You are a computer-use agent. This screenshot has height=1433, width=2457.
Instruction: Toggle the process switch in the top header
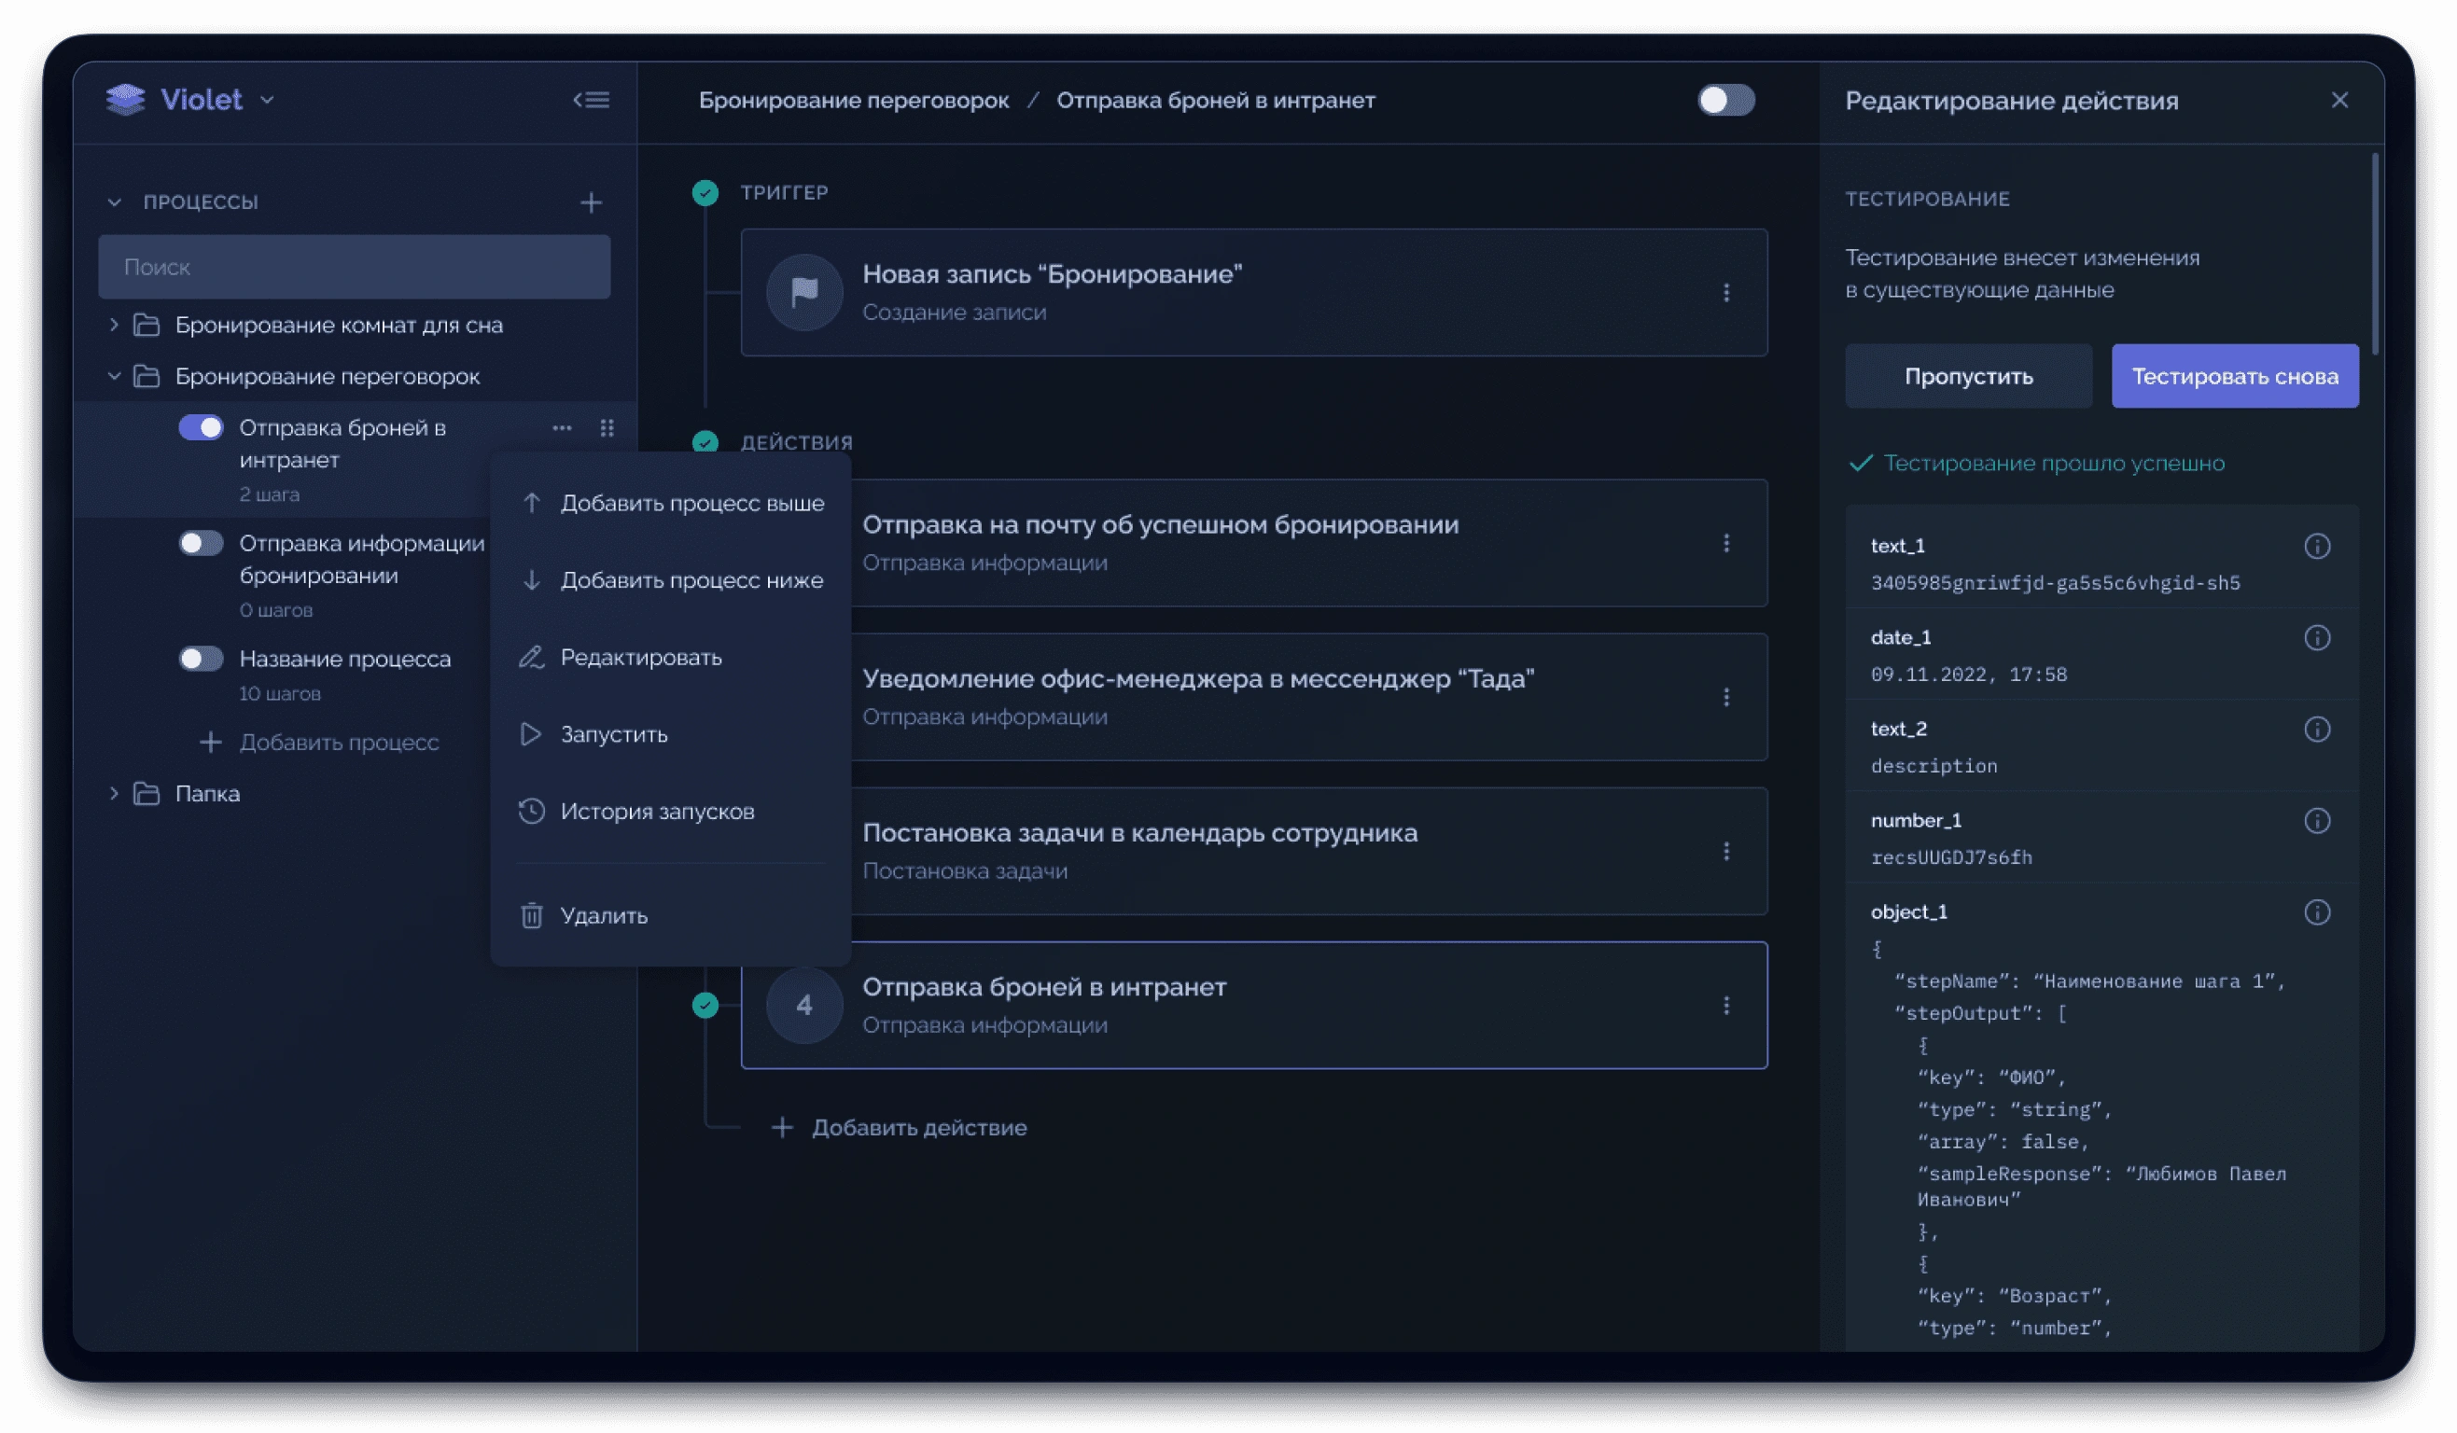click(x=1724, y=101)
